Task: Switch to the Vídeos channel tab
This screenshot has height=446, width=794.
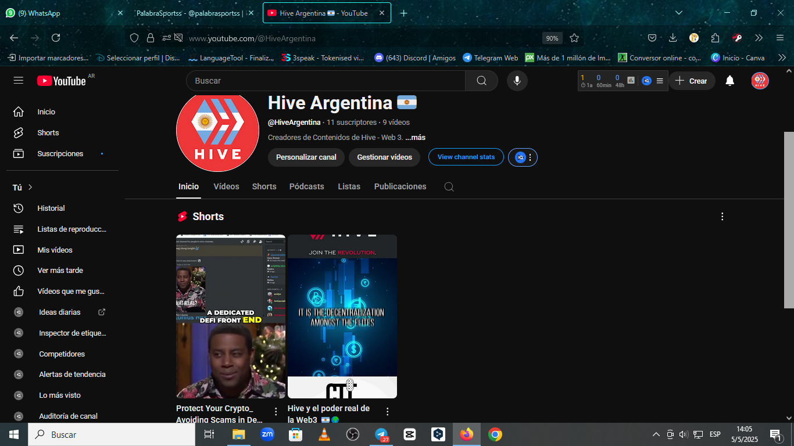Action: [x=226, y=186]
